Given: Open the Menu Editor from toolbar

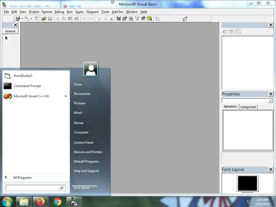Looking at the screenshot, I should pyautogui.click(x=36, y=19).
